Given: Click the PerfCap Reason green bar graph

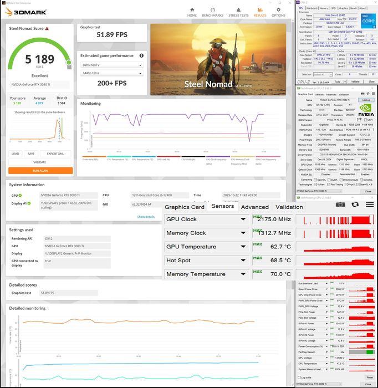Looking at the screenshot, I should coord(362,352).
